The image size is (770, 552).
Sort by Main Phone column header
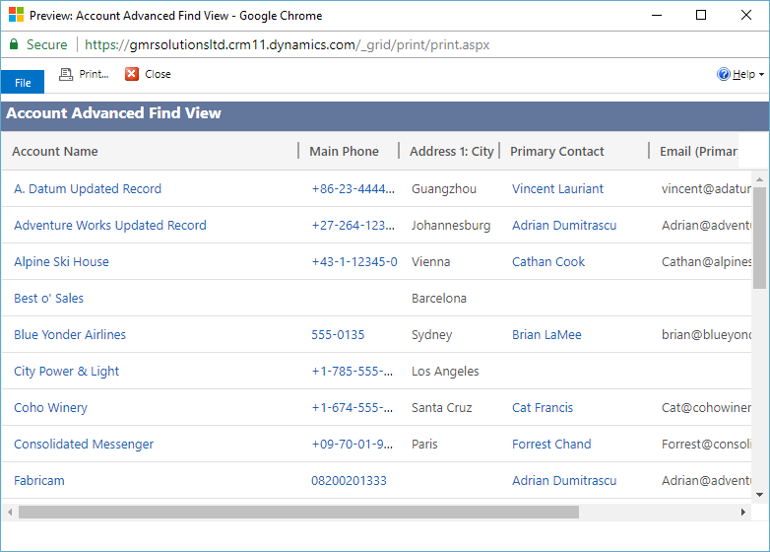[x=344, y=152]
